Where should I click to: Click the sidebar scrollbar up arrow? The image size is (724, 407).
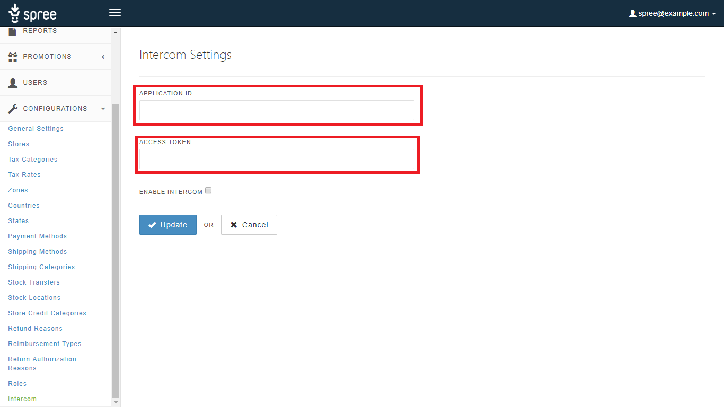point(116,32)
